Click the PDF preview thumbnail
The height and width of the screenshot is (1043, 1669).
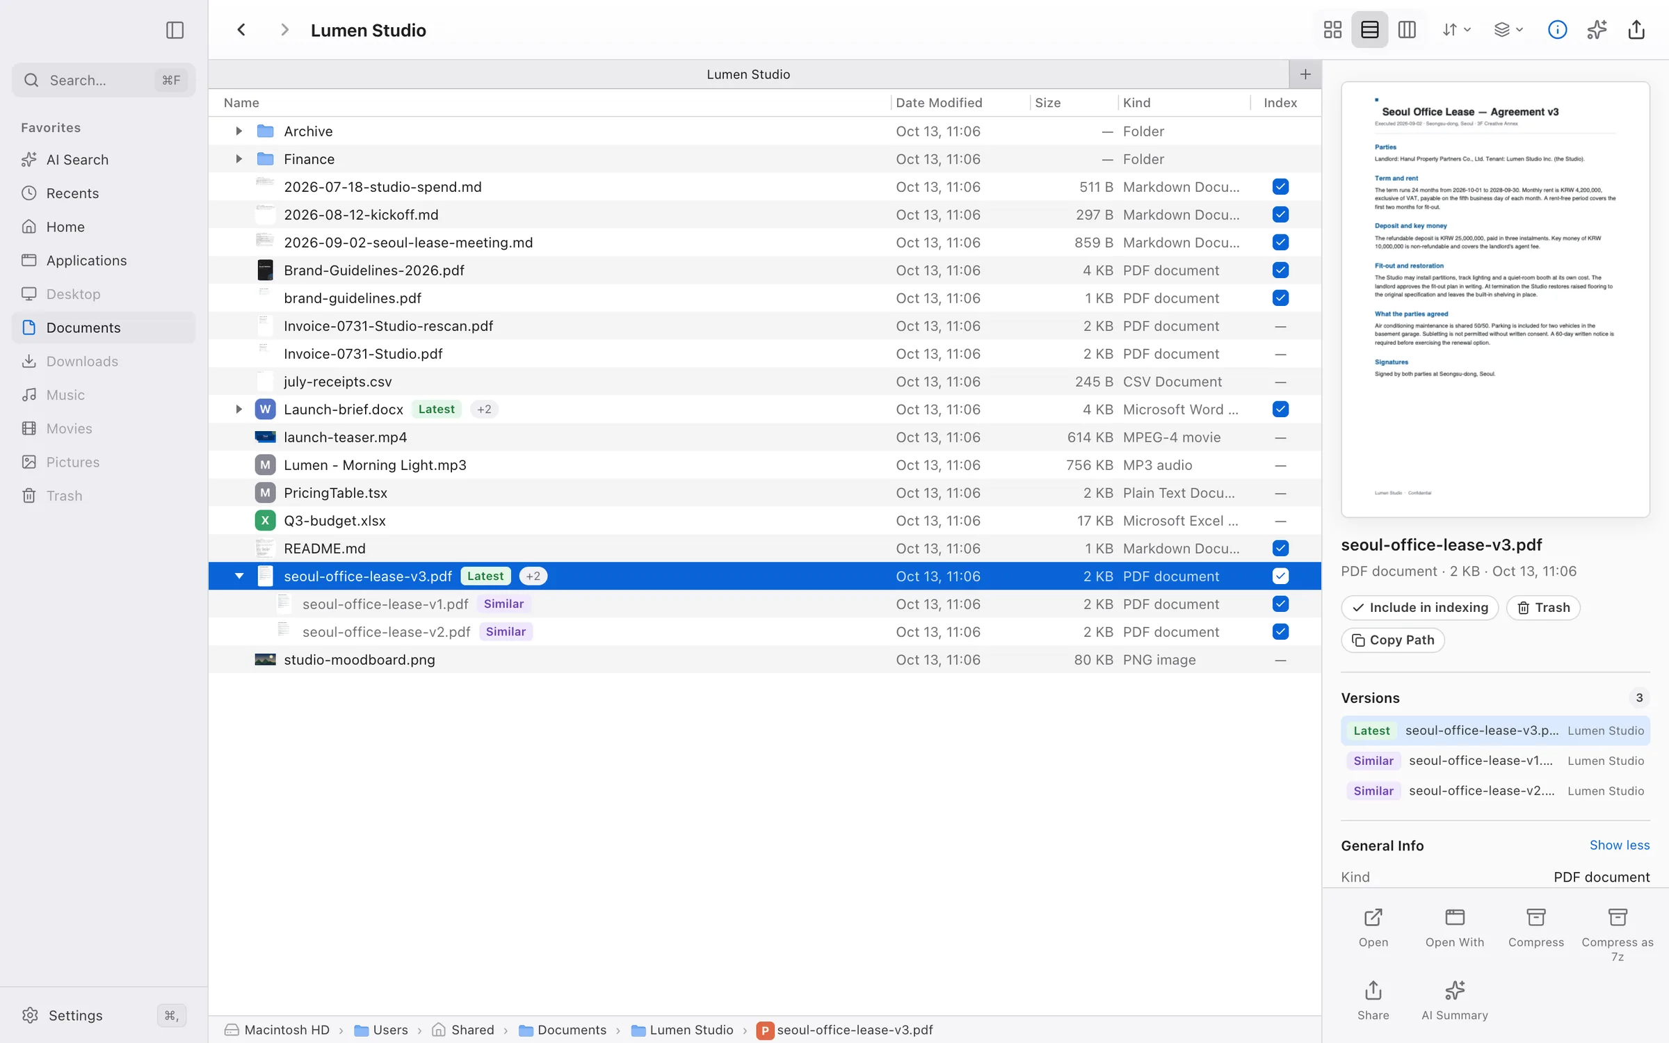(x=1494, y=300)
